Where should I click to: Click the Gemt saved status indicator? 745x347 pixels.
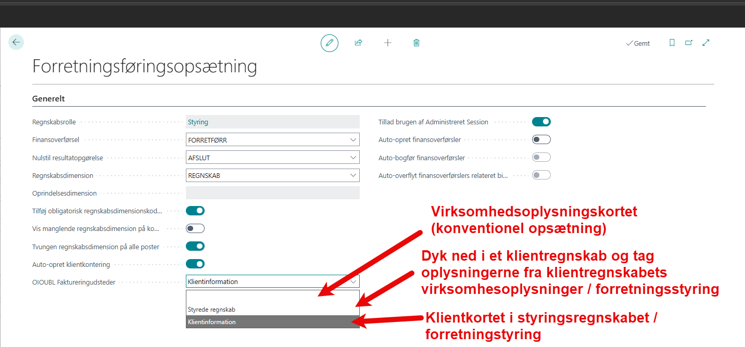[638, 43]
